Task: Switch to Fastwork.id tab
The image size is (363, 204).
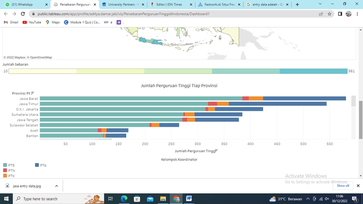Action: 219,5
